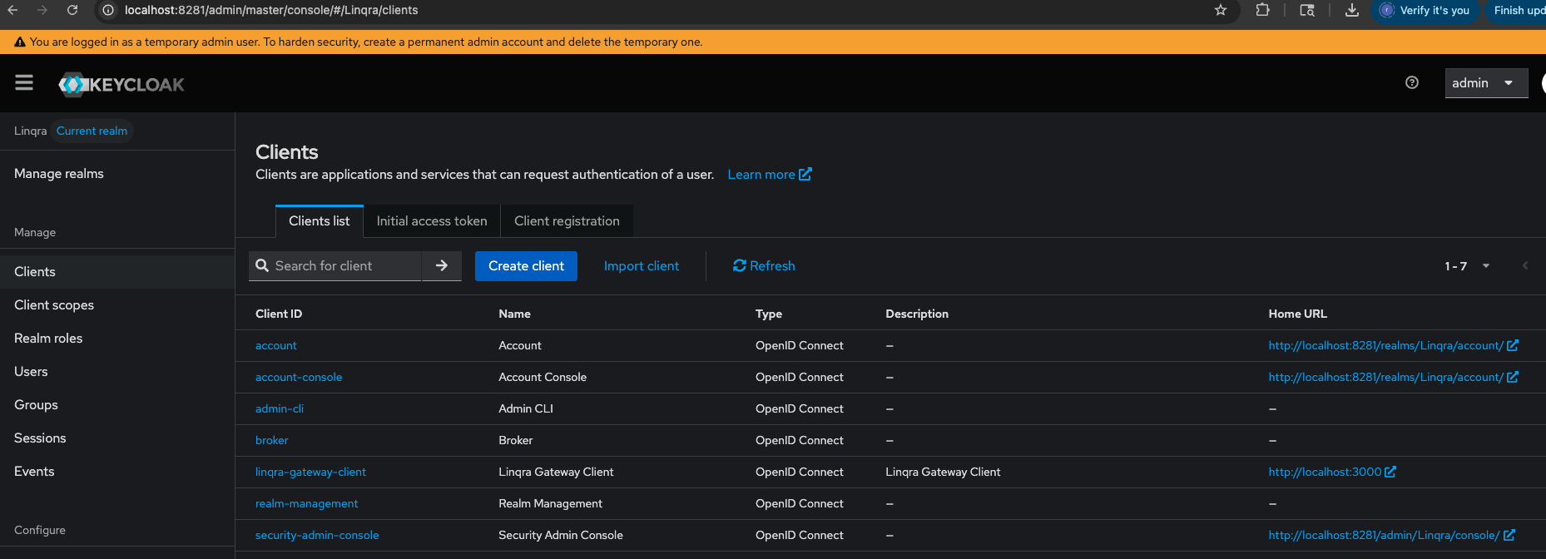
Task: Open Client scopes in sidebar
Action: coord(54,305)
